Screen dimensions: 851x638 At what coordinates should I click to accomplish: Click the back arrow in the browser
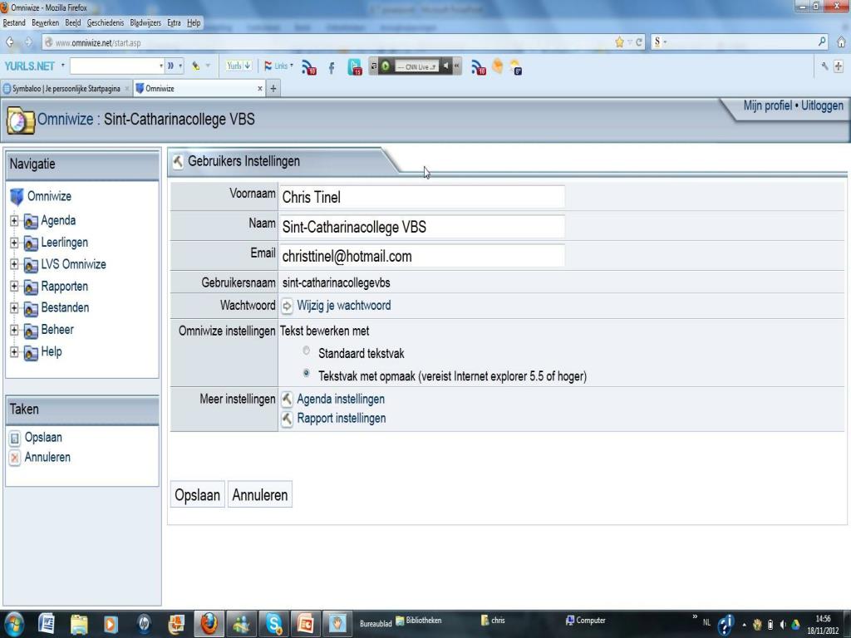click(10, 42)
